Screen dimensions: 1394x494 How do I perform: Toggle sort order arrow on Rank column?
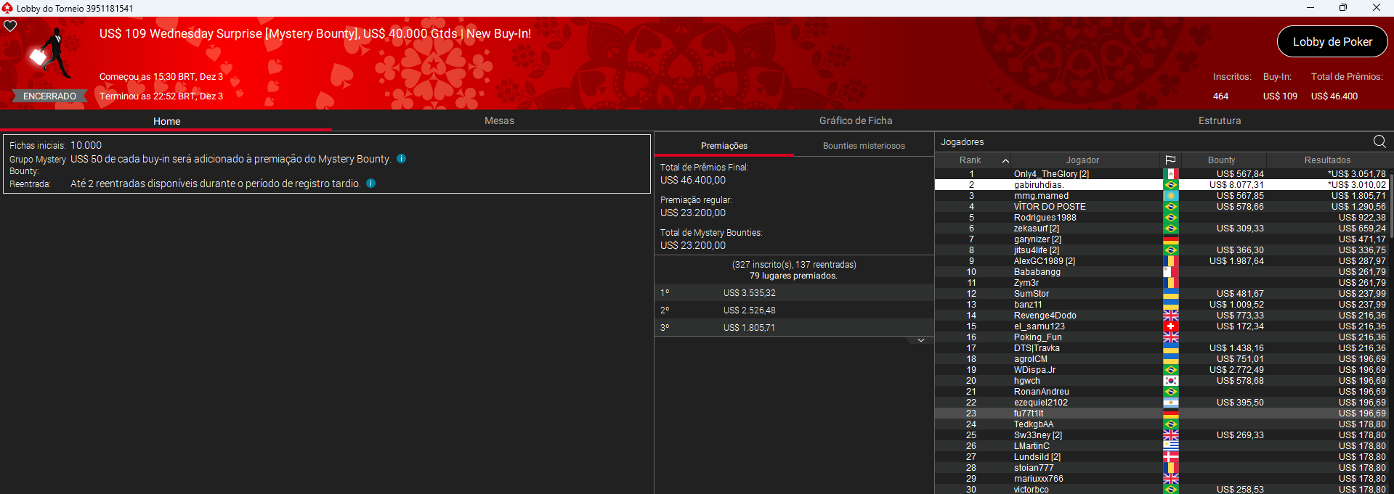tap(1005, 160)
